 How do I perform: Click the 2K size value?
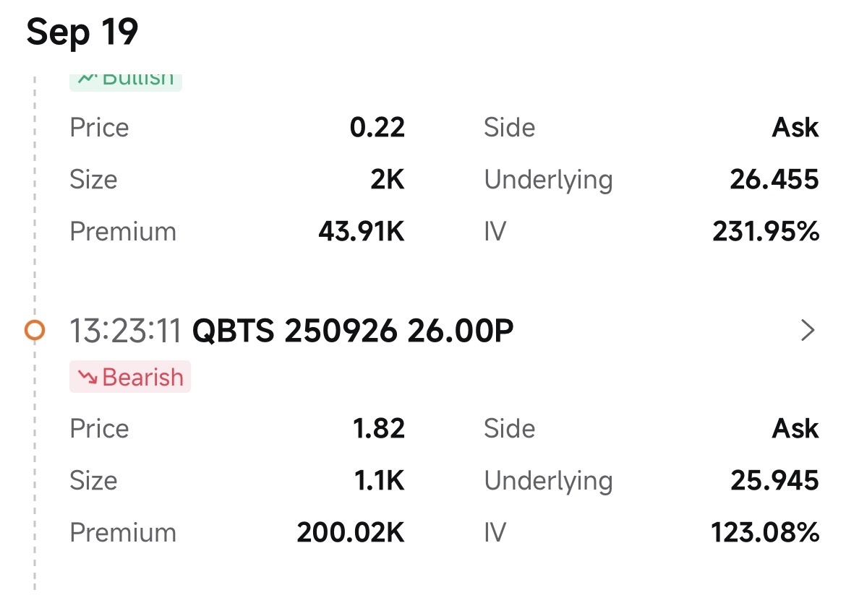[x=387, y=179]
